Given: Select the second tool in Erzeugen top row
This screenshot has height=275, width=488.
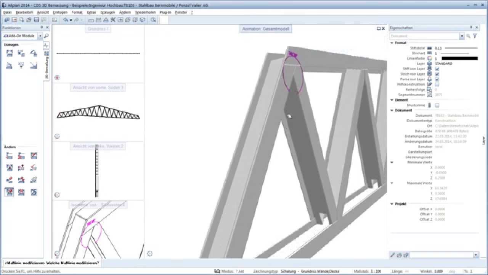Looking at the screenshot, I should tap(21, 53).
